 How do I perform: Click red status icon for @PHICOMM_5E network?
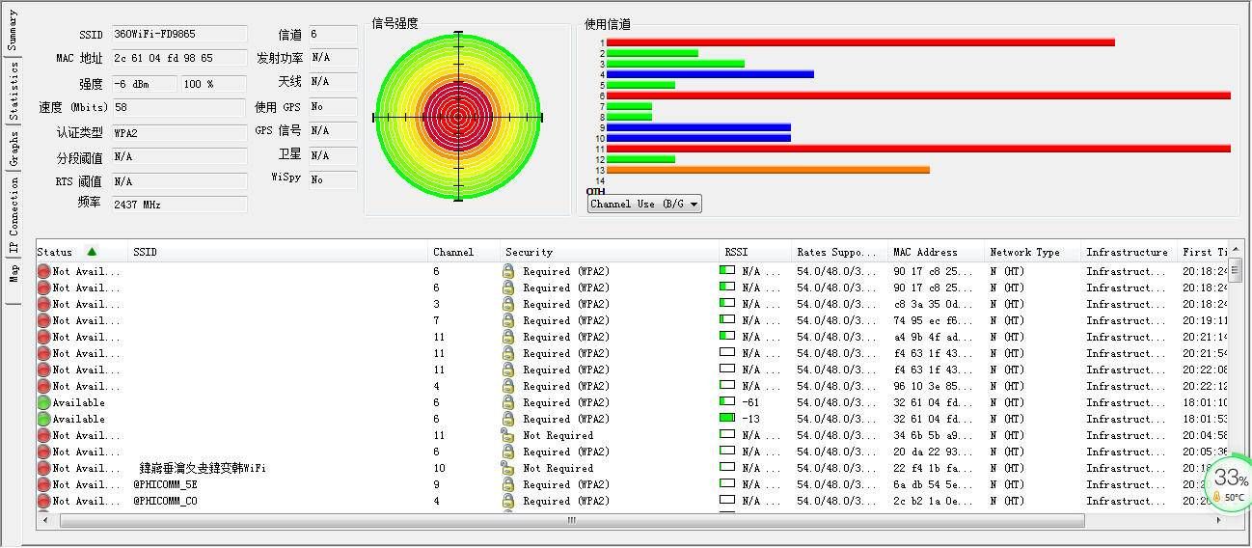43,485
